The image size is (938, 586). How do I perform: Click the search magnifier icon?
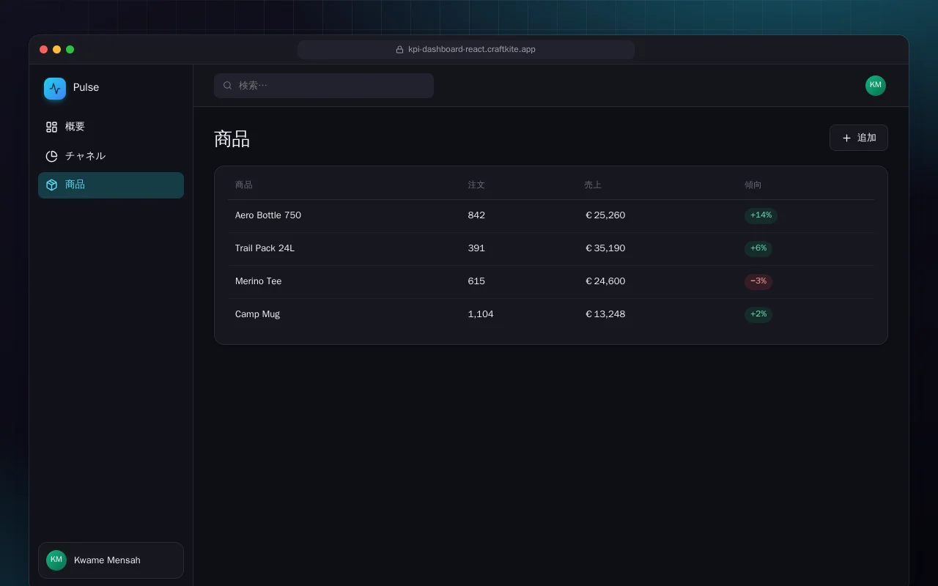tap(228, 86)
